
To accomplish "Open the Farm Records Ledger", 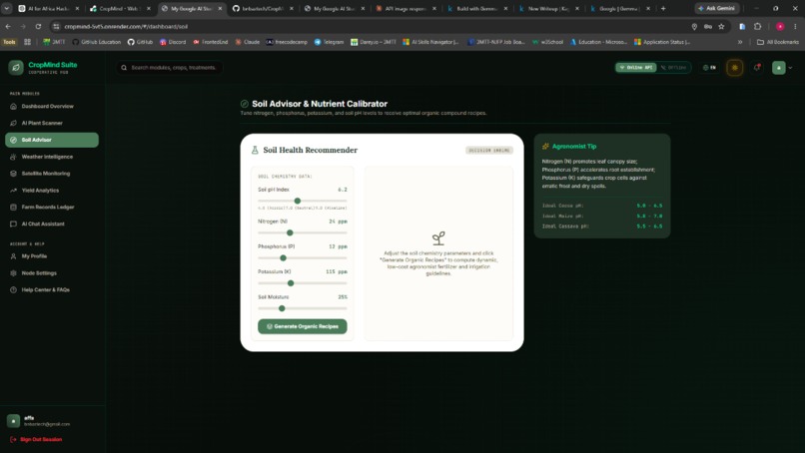I will pyautogui.click(x=48, y=208).
